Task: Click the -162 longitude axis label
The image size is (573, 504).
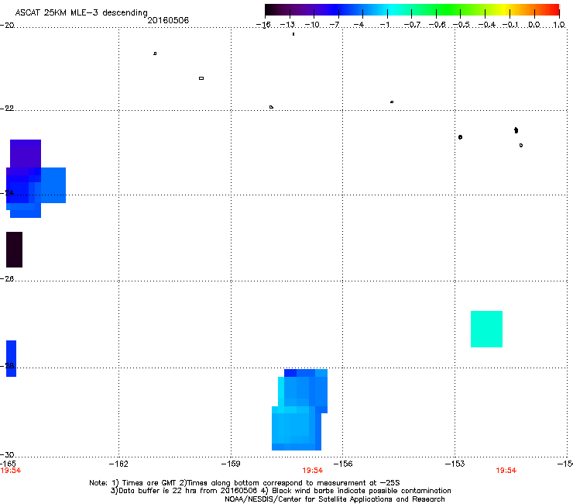Action: (x=118, y=464)
